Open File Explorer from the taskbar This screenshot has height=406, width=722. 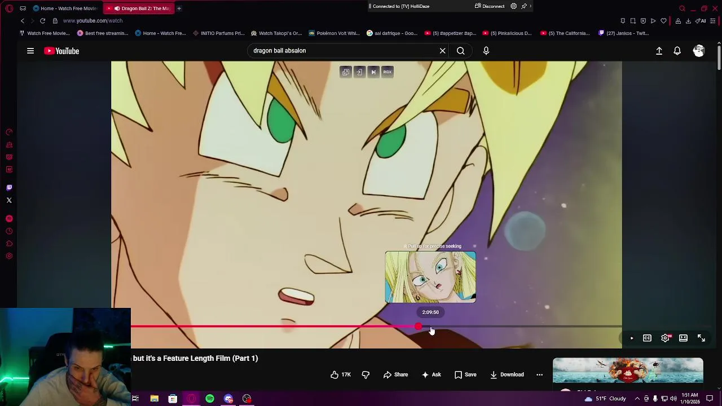pos(154,399)
